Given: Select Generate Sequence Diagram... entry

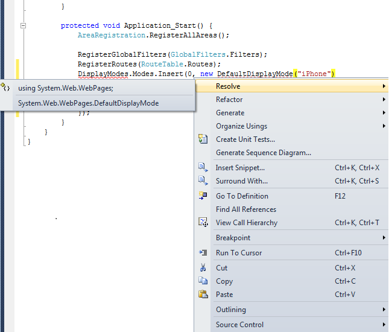Looking at the screenshot, I should point(292,153).
